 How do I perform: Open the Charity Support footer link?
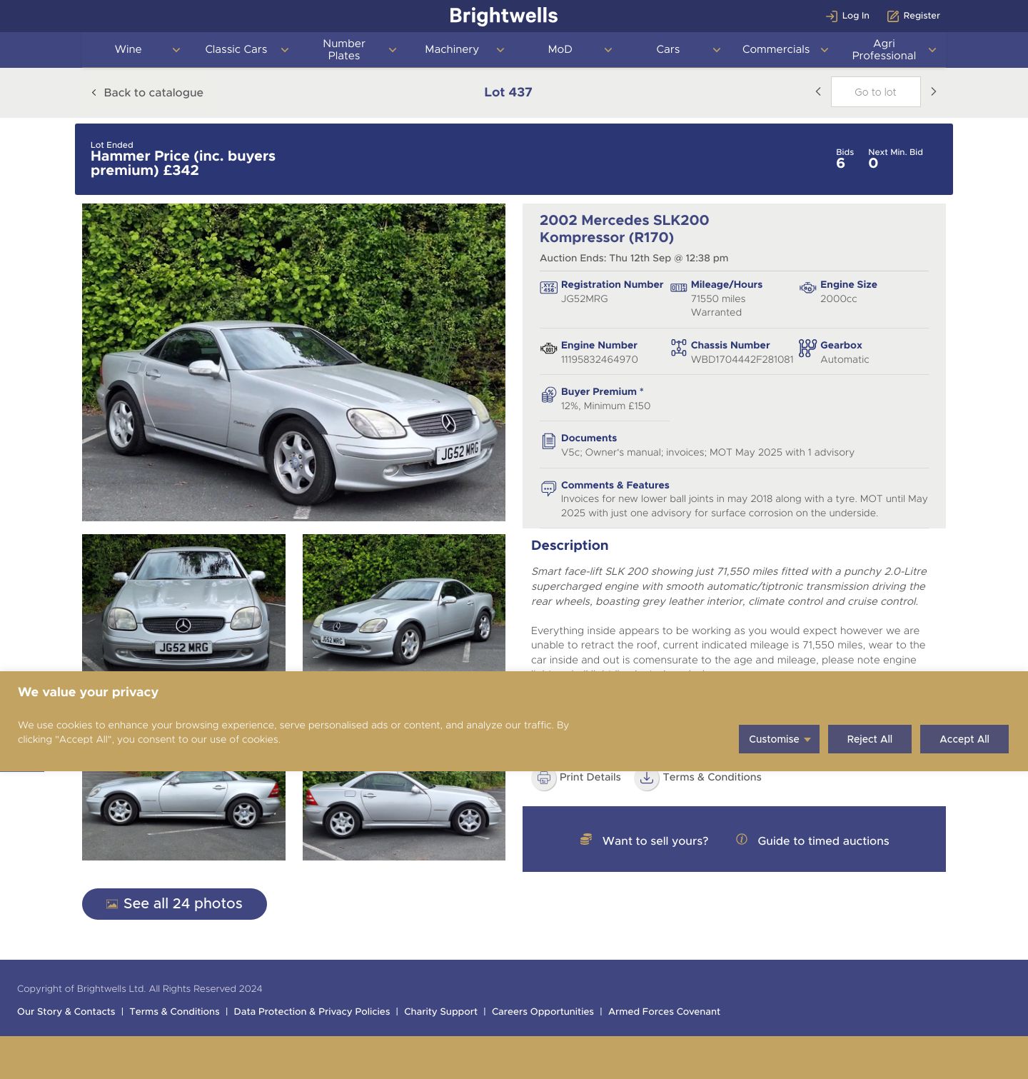pos(440,1012)
